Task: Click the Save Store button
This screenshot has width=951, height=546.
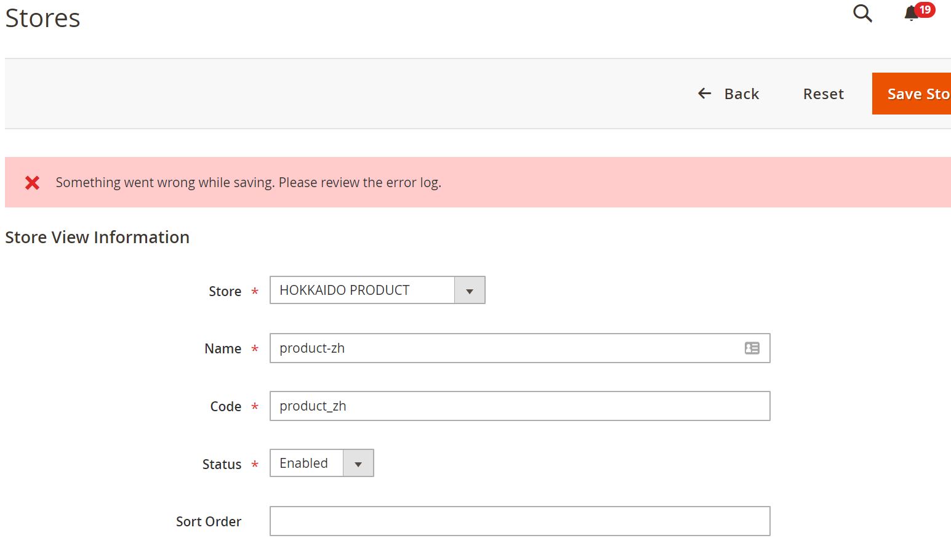Action: coord(917,94)
